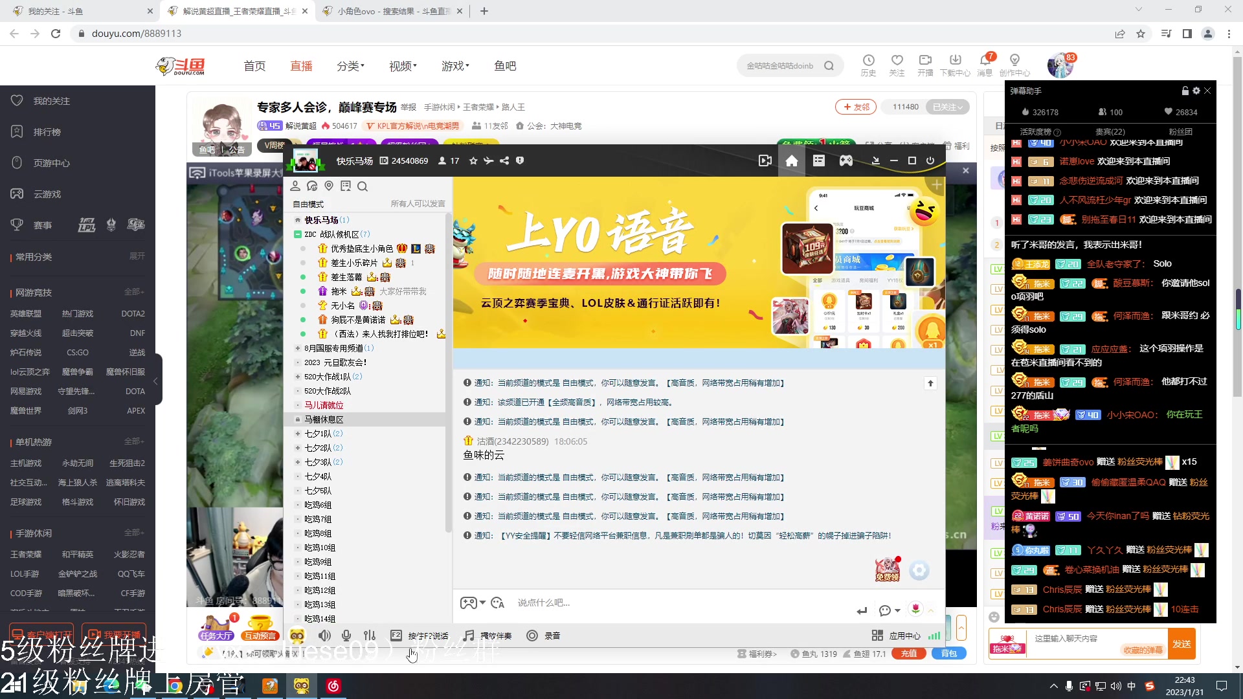This screenshot has height=699, width=1243.
Task: Click the scroll-to-top arrow in YY chat
Action: click(x=930, y=384)
